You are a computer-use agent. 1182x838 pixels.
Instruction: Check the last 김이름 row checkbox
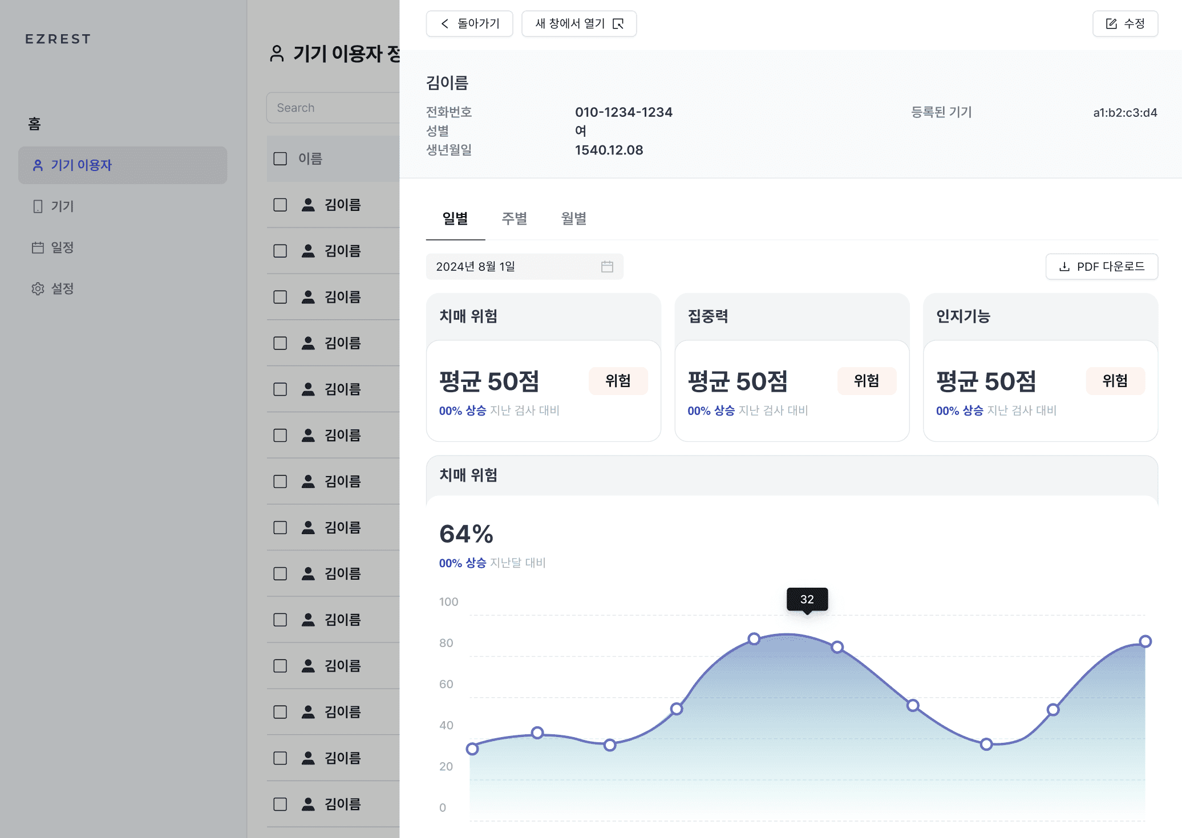tap(280, 804)
